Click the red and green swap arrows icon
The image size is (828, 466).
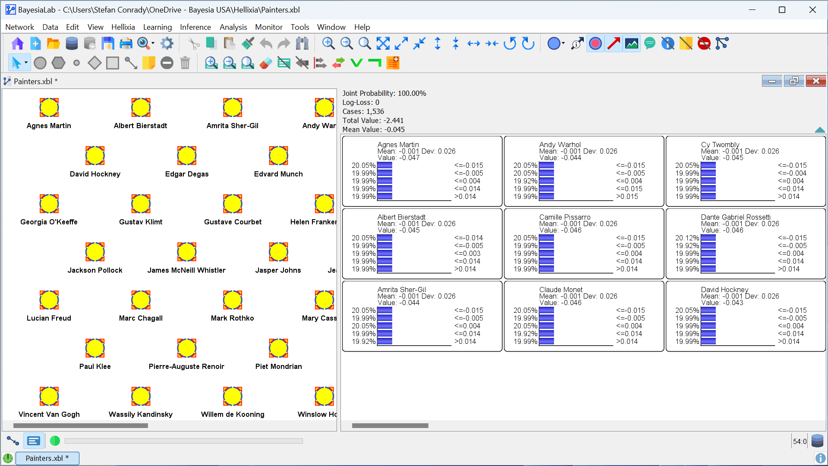[338, 63]
